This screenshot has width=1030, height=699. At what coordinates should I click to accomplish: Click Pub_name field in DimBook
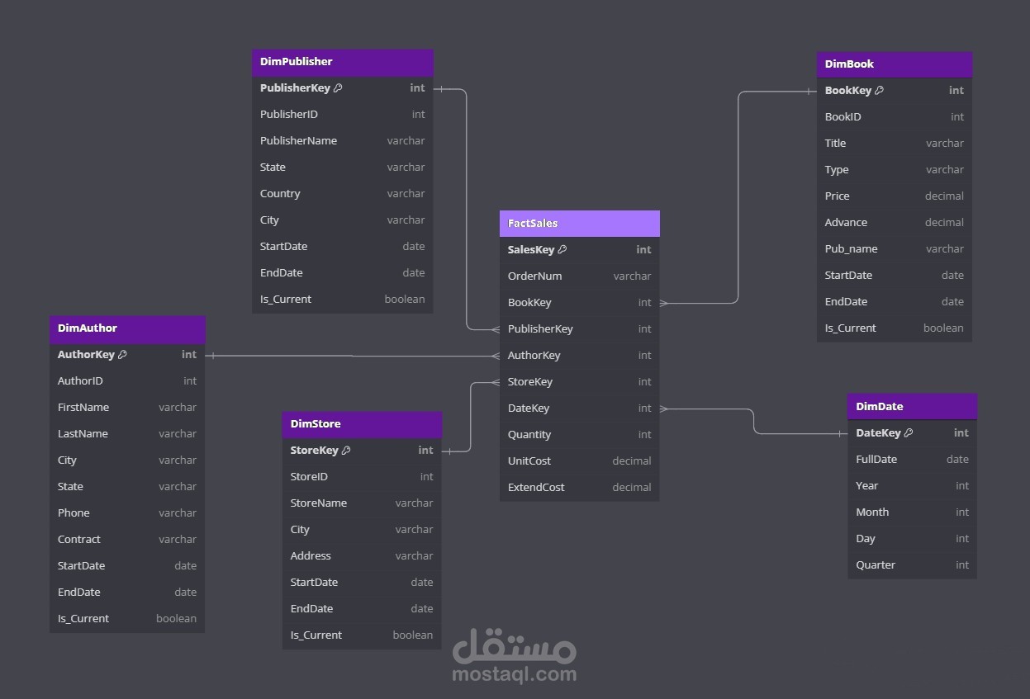click(895, 249)
